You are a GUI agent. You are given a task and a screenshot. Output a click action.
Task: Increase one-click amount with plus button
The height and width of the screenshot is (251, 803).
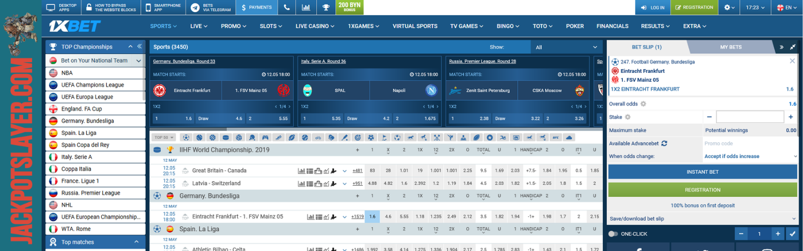point(777,233)
